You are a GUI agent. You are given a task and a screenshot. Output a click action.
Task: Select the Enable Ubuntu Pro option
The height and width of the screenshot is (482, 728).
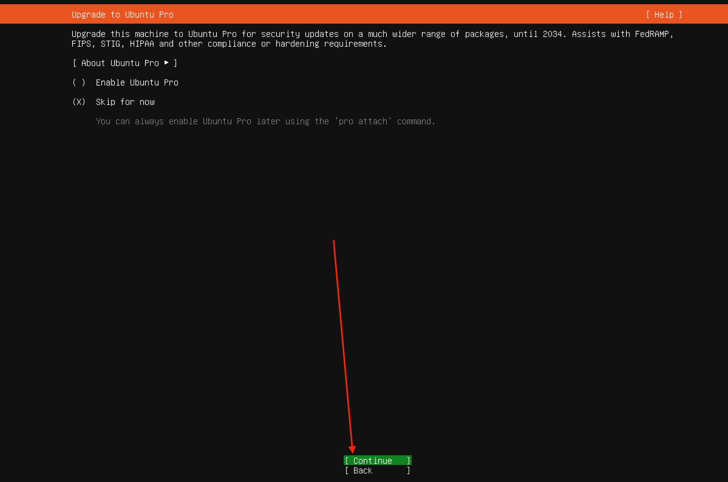(137, 82)
